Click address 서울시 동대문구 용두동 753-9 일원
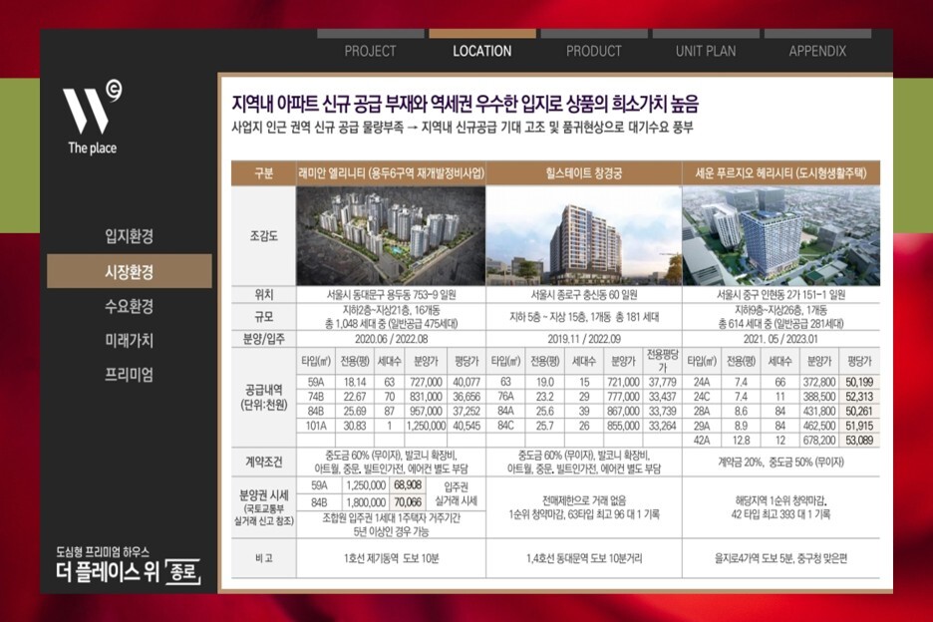 click(391, 295)
